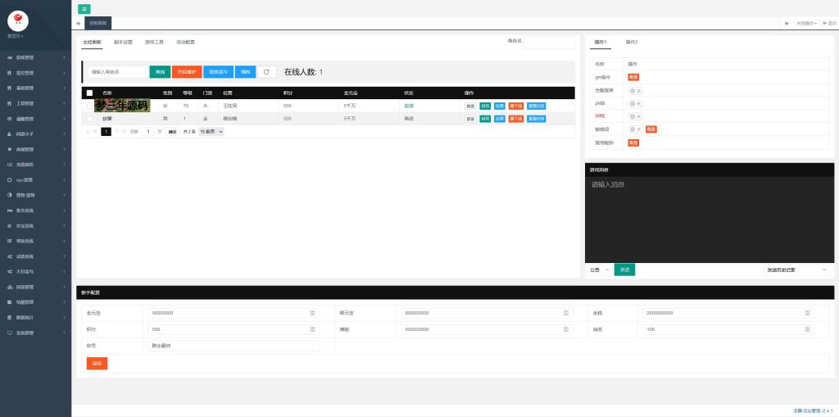Click the icon beside 商城管理 in the sidebar

tap(10, 149)
